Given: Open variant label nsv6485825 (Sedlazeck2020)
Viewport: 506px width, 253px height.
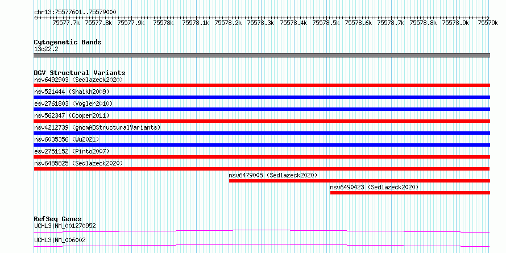Looking at the screenshot, I should pyautogui.click(x=78, y=163).
